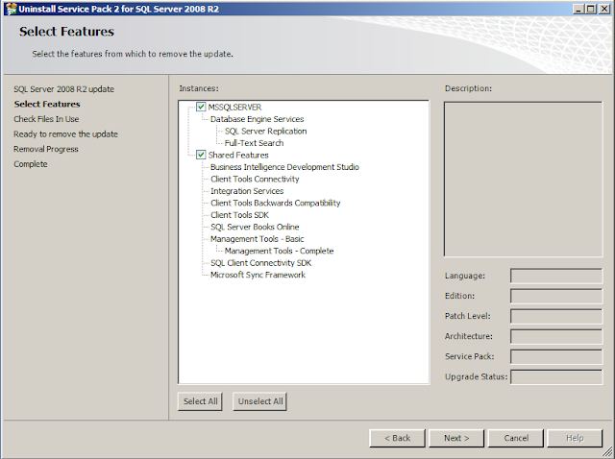615x459 pixels.
Task: Cancel the uninstall wizard
Action: point(516,438)
